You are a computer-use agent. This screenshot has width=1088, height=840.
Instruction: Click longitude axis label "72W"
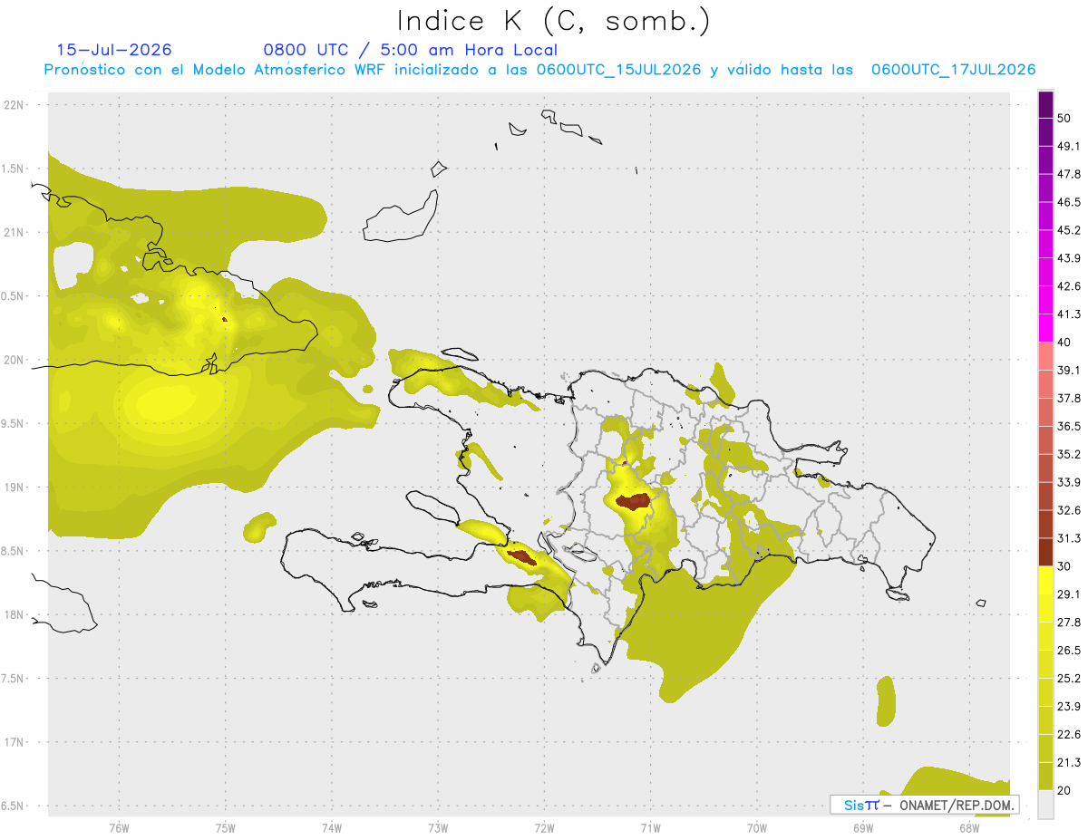coord(544,827)
